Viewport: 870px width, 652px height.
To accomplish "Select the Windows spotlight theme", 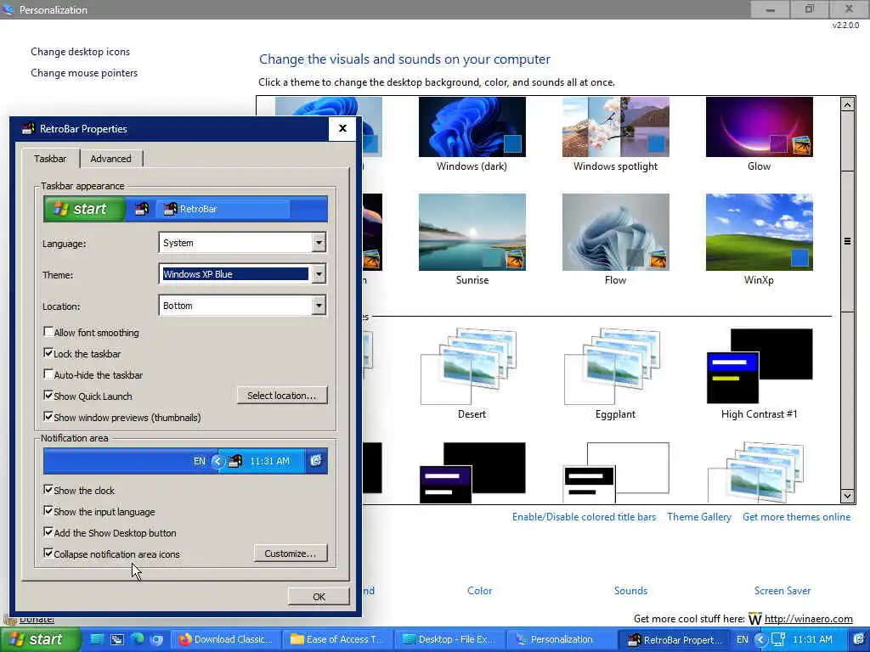I will pyautogui.click(x=615, y=135).
